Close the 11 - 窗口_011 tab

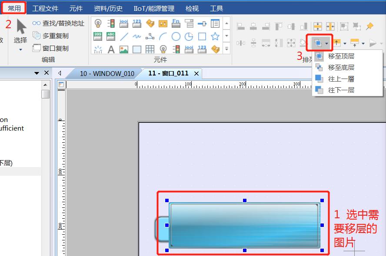click(x=196, y=73)
